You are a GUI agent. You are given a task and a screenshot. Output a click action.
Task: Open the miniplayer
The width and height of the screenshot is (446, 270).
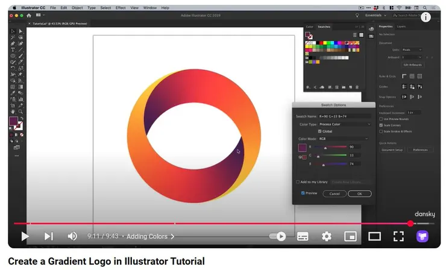pos(350,236)
